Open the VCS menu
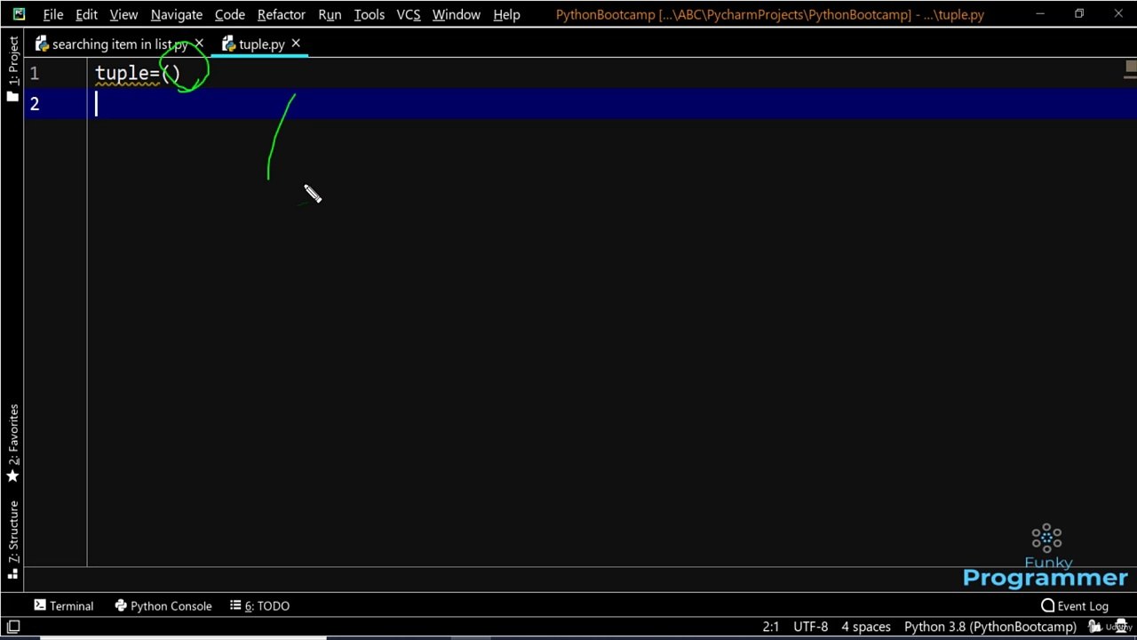The height and width of the screenshot is (640, 1137). click(x=408, y=15)
